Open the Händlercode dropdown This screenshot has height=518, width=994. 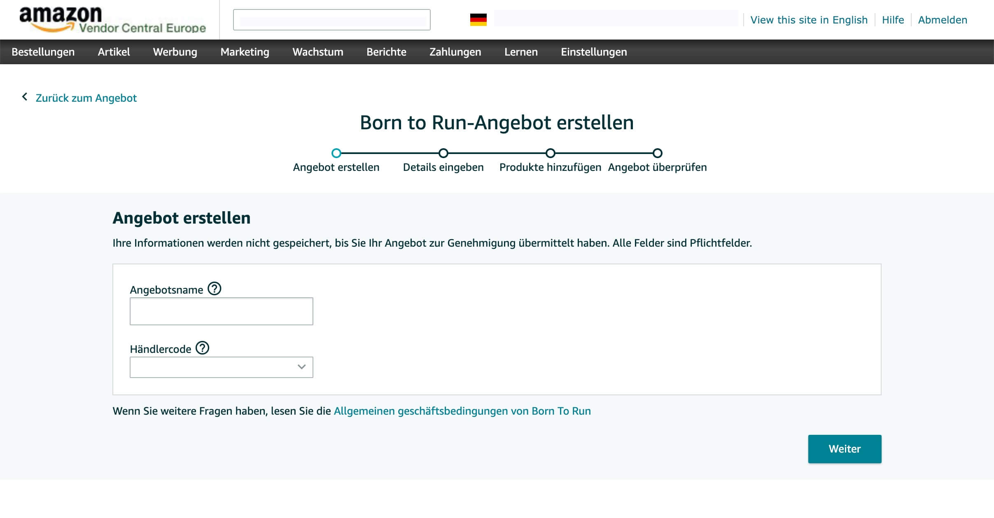(x=221, y=367)
